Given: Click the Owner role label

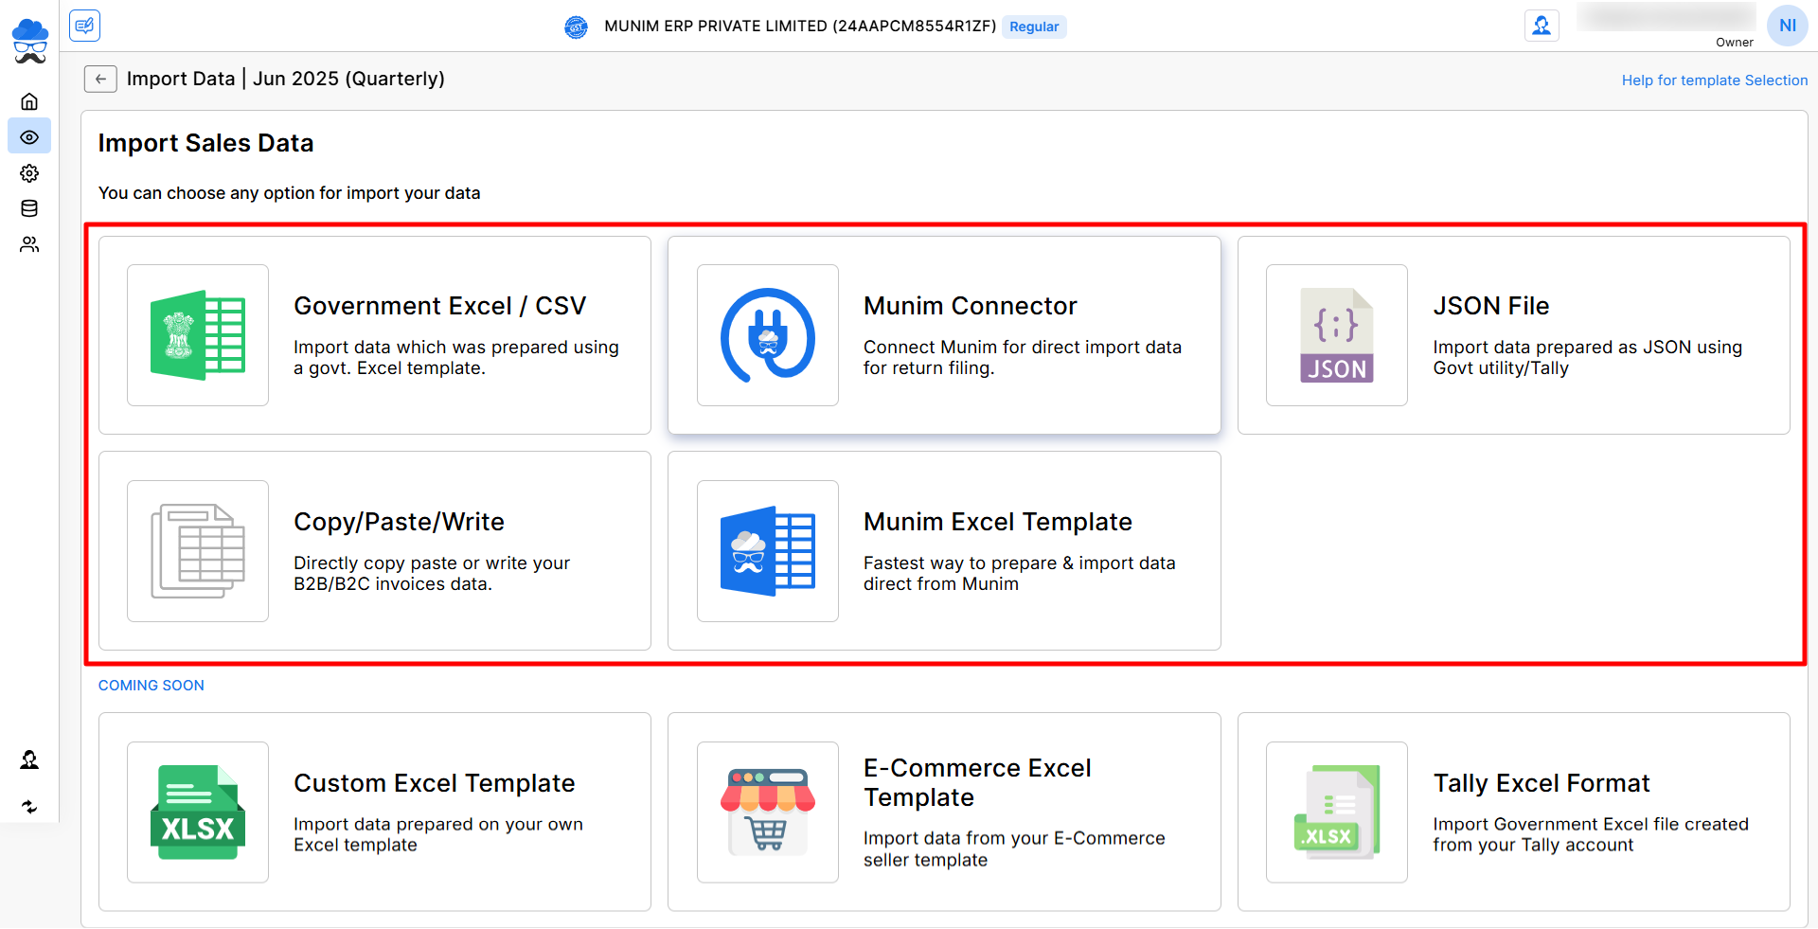Looking at the screenshot, I should 1735,42.
